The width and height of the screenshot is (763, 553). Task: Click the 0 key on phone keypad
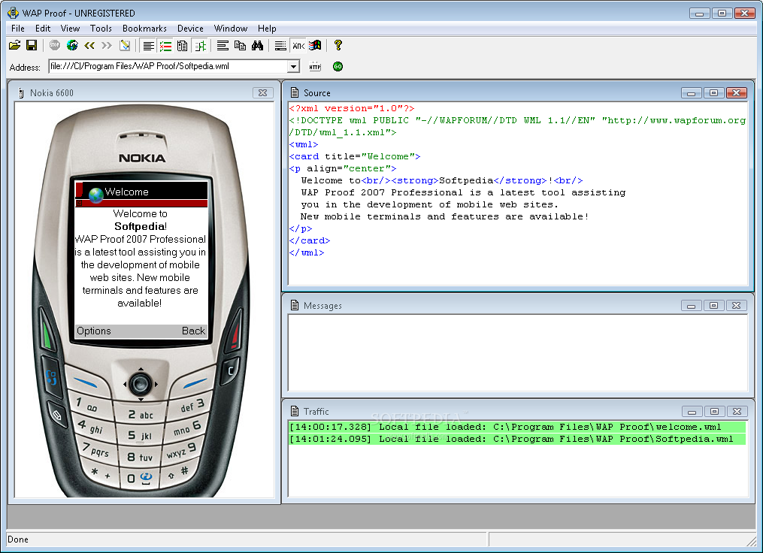(x=140, y=478)
